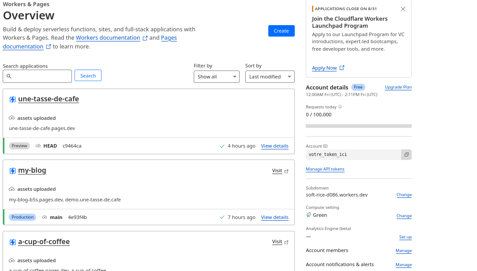Focus the Search applications input field

[x=38, y=76]
